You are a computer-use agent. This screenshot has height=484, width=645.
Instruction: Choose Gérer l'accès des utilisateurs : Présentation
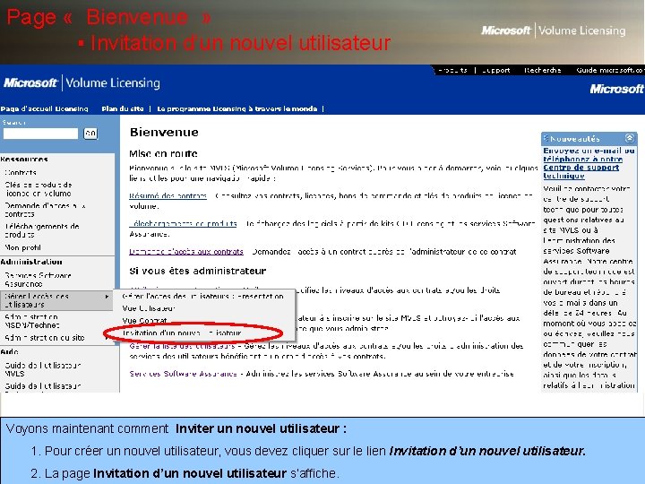point(202,296)
